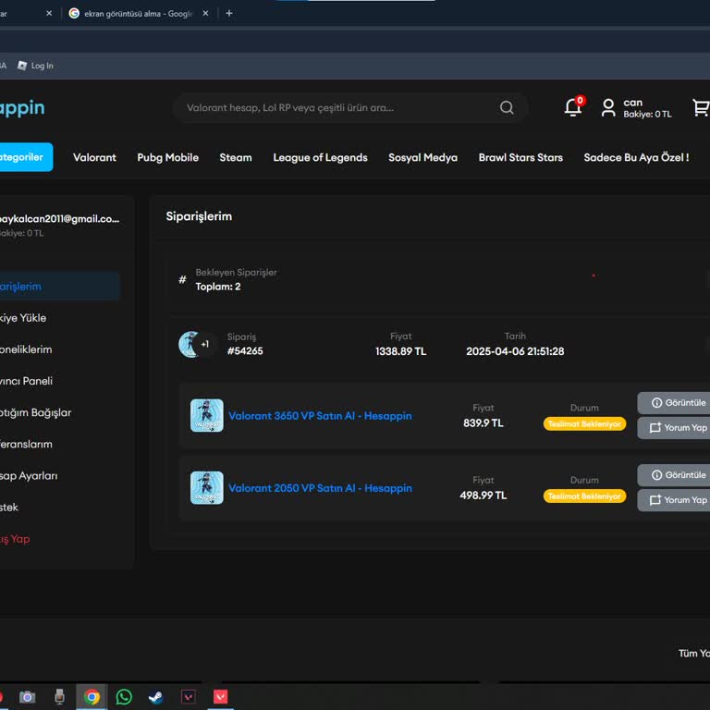Open the camera app in taskbar

click(27, 696)
